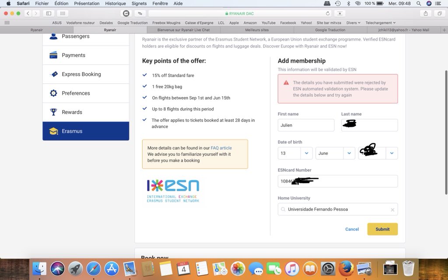Open the Amazon bookmark
The height and width of the screenshot is (280, 448).
(x=250, y=23)
